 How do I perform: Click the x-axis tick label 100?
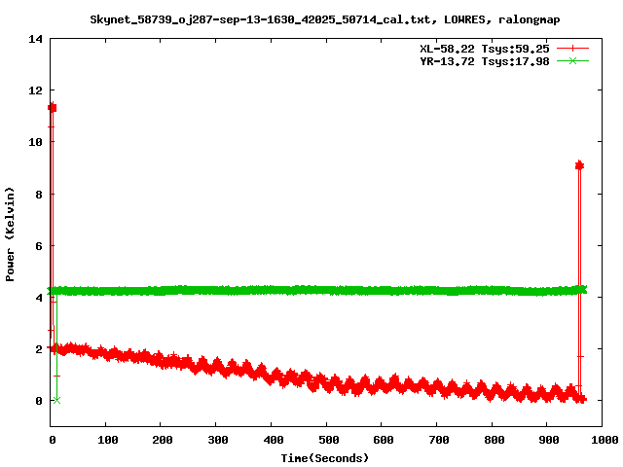click(x=108, y=440)
